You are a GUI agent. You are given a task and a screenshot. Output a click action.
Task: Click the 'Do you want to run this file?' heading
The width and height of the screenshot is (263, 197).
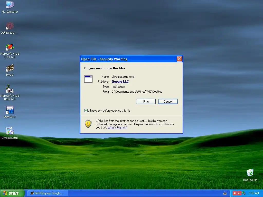click(x=105, y=68)
